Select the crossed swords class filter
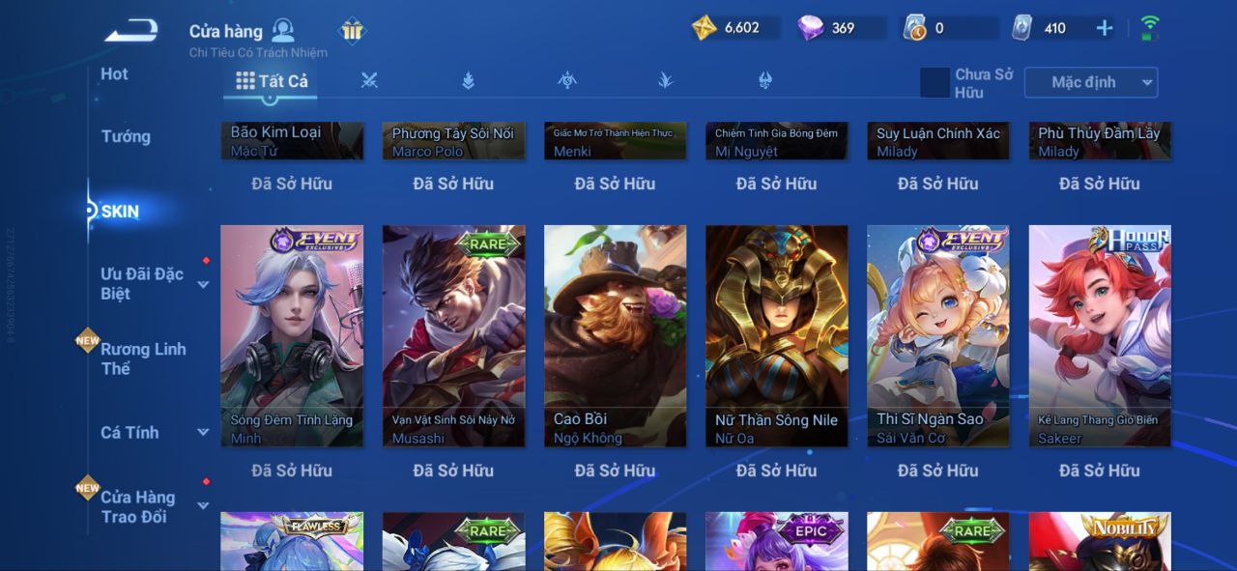Viewport: 1237px width, 571px height. pyautogui.click(x=369, y=81)
